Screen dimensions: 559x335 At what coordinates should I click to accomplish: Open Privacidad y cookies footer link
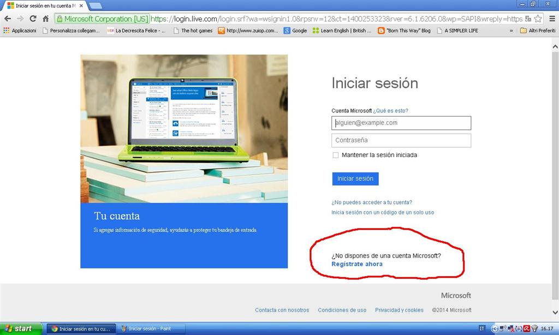tap(399, 310)
